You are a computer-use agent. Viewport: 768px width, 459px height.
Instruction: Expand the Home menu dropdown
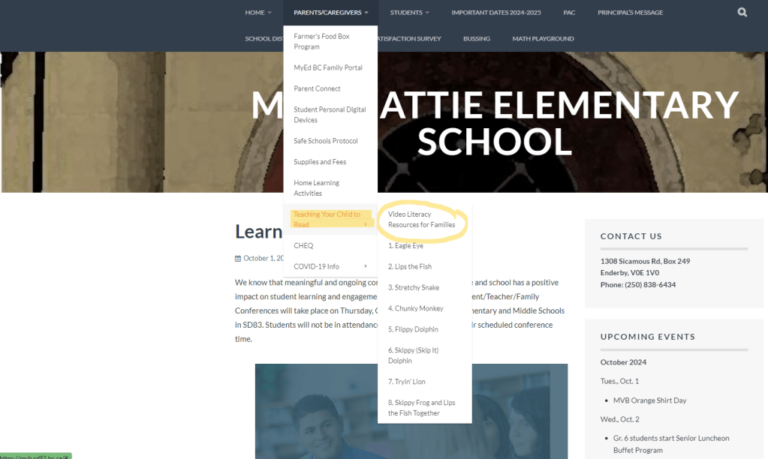coord(258,13)
